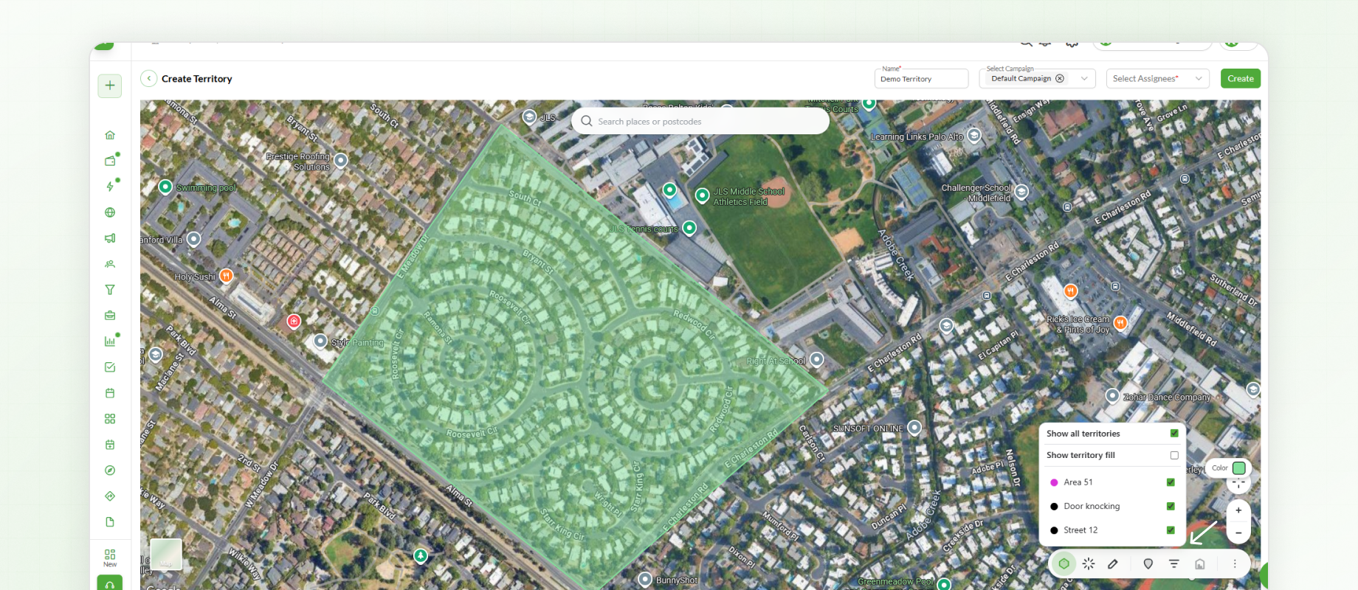Viewport: 1358px width, 590px height.
Task: Click the Name field with Demo Territory
Action: (921, 78)
